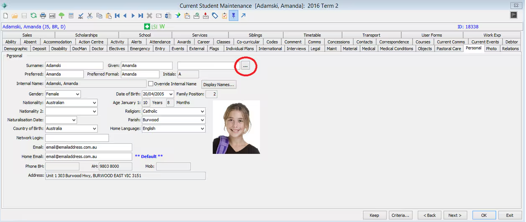Open the Parish dropdown showing Burwood

(x=203, y=120)
